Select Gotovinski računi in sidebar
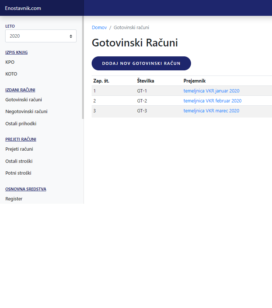 (x=24, y=99)
